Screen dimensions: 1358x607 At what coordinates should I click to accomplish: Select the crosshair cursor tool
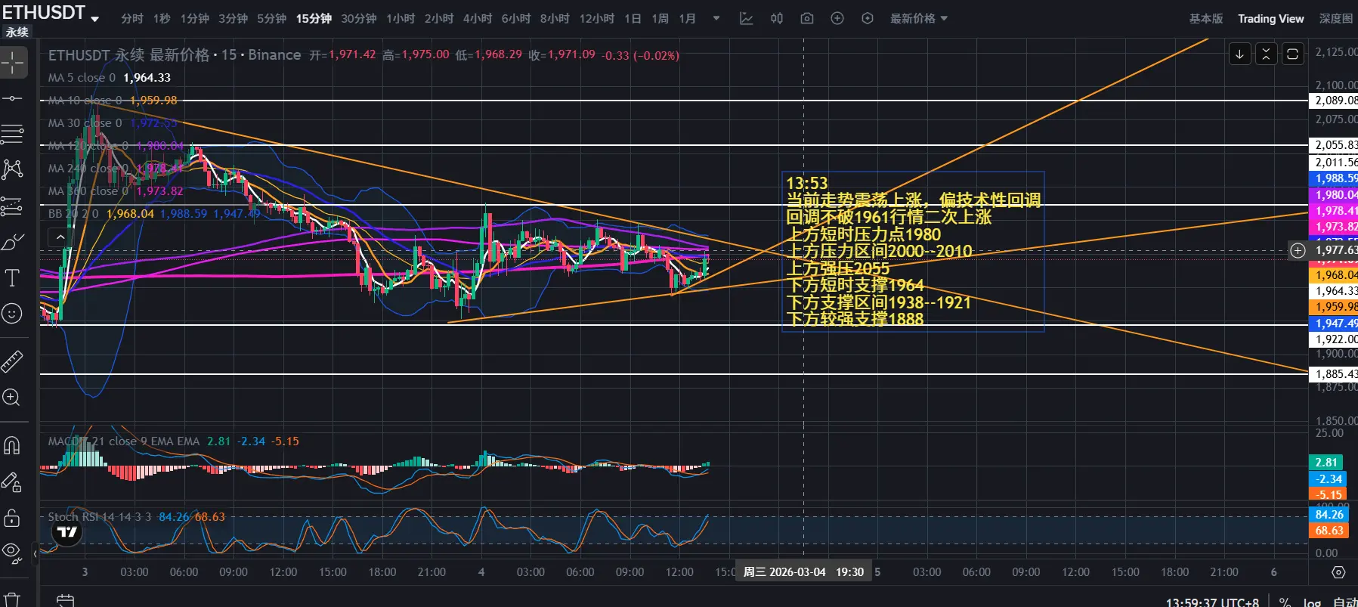(13, 63)
